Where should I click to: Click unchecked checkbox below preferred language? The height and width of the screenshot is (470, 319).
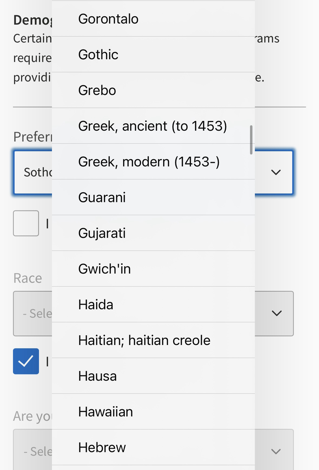[26, 223]
